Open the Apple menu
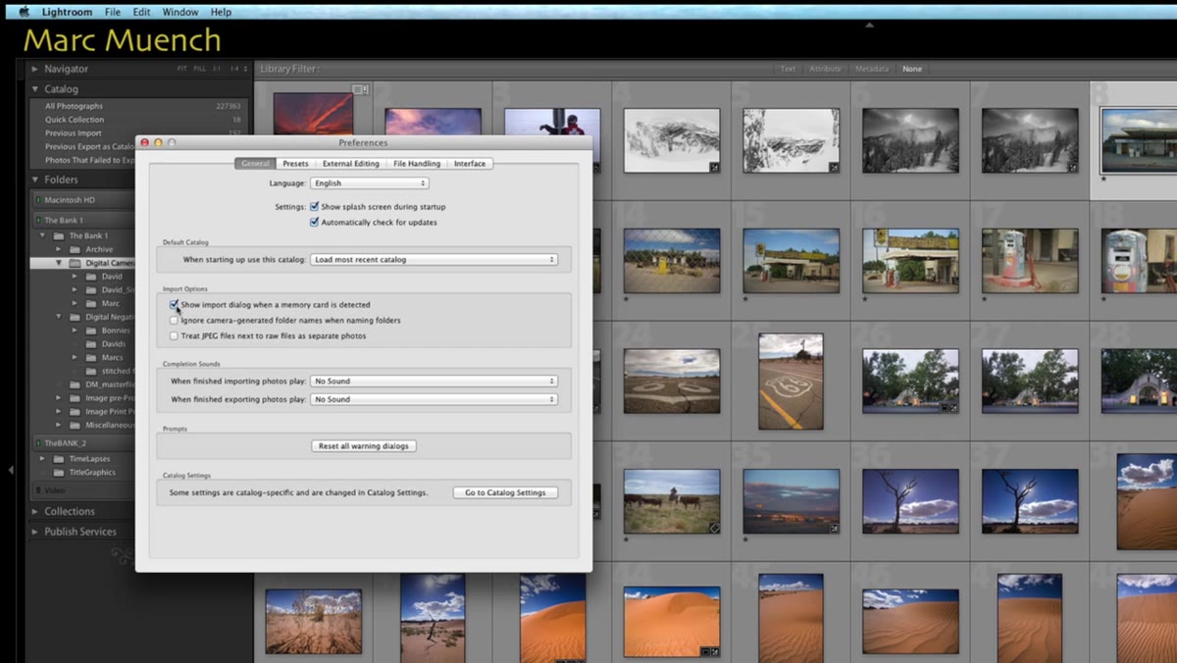The image size is (1177, 663). [24, 12]
